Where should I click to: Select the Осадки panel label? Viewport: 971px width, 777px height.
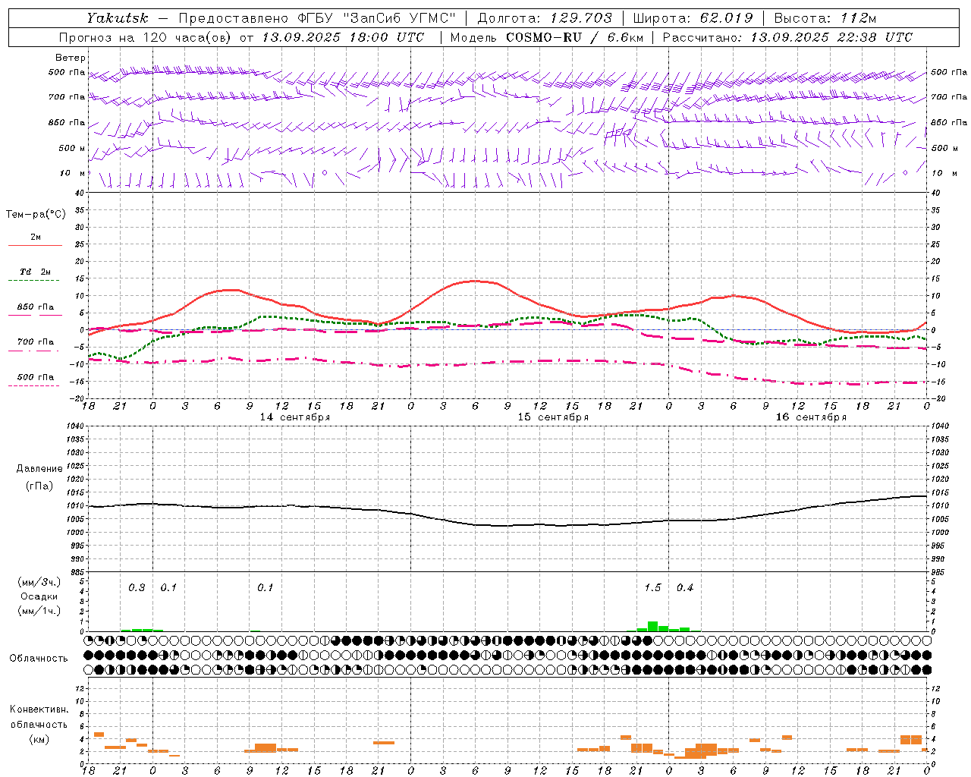[x=39, y=596]
